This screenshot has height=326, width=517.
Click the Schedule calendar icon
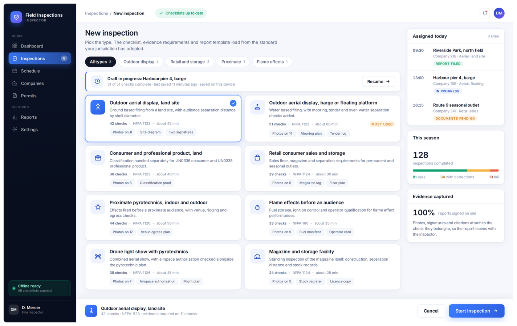click(15, 71)
